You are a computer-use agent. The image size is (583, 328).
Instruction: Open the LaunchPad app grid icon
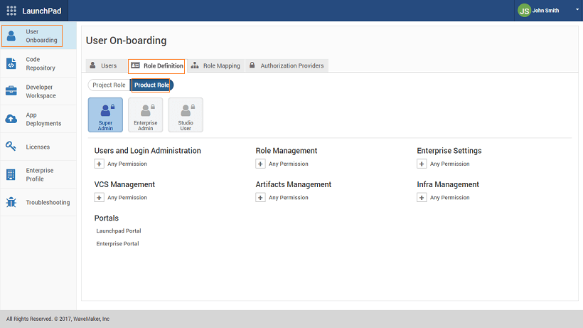pyautogui.click(x=11, y=11)
